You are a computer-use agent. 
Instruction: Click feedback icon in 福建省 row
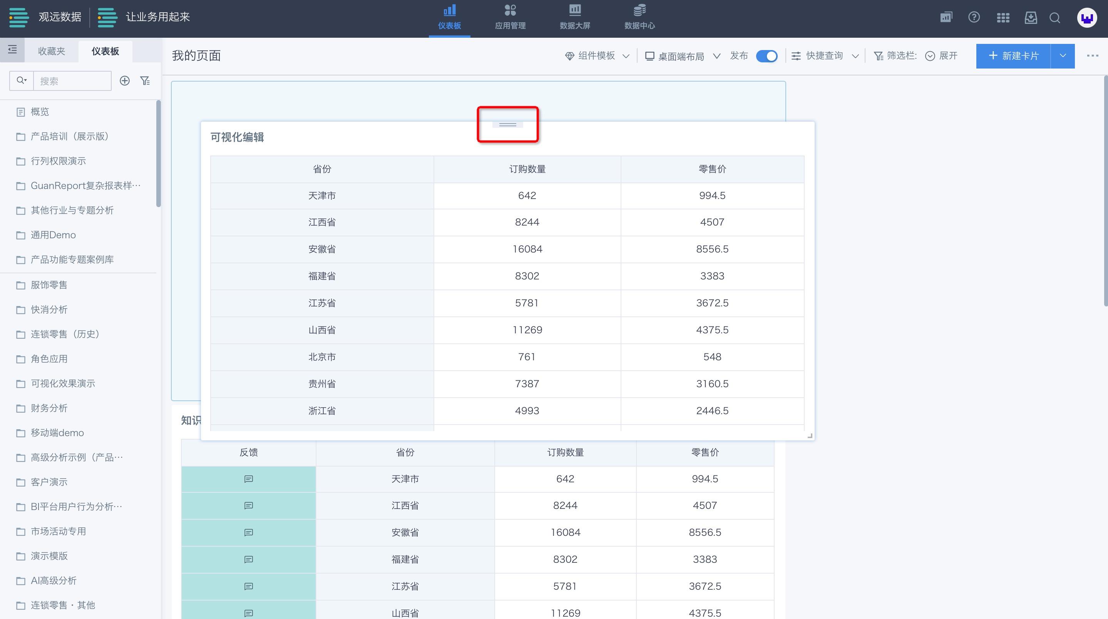coord(249,560)
